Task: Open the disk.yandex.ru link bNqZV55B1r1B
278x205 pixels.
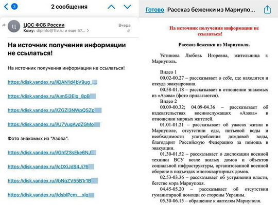Action: pyautogui.click(x=53, y=180)
